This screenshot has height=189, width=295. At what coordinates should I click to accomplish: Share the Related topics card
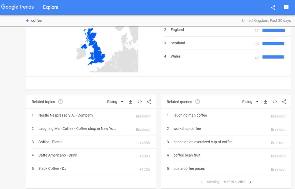click(149, 102)
